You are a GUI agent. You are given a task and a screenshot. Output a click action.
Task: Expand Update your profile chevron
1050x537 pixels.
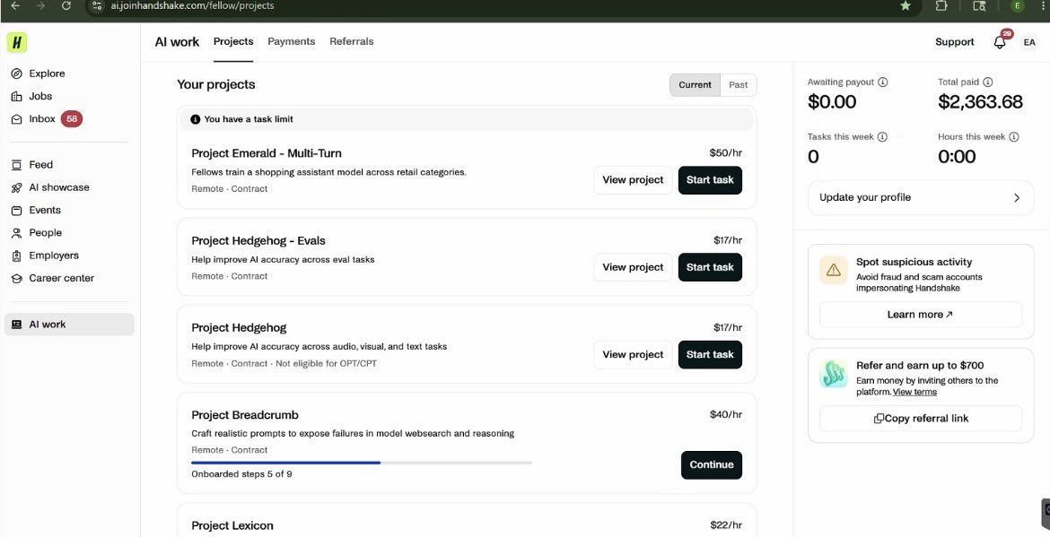[1017, 198]
